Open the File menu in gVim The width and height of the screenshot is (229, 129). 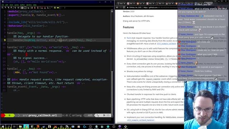(3, 5)
